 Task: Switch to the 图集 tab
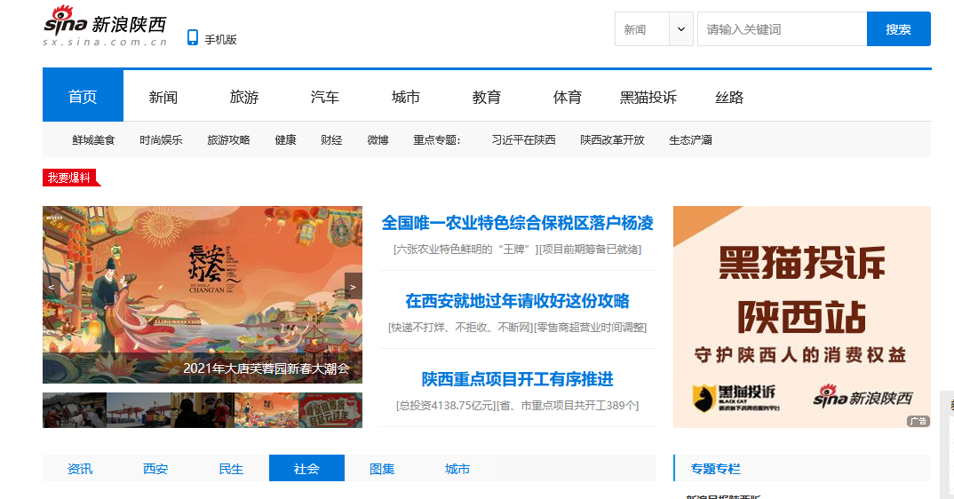point(382,469)
